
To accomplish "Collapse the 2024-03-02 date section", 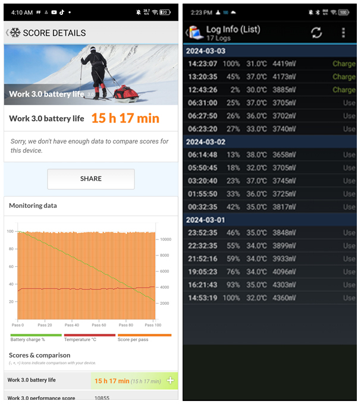I will (271, 142).
